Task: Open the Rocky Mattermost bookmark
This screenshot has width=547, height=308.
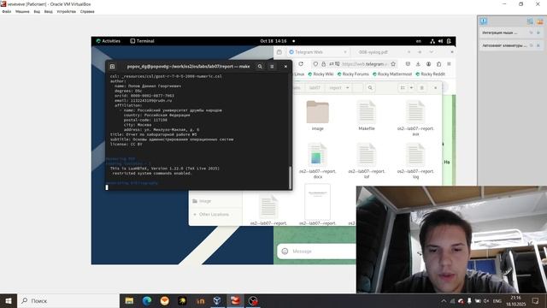Action: point(392,74)
